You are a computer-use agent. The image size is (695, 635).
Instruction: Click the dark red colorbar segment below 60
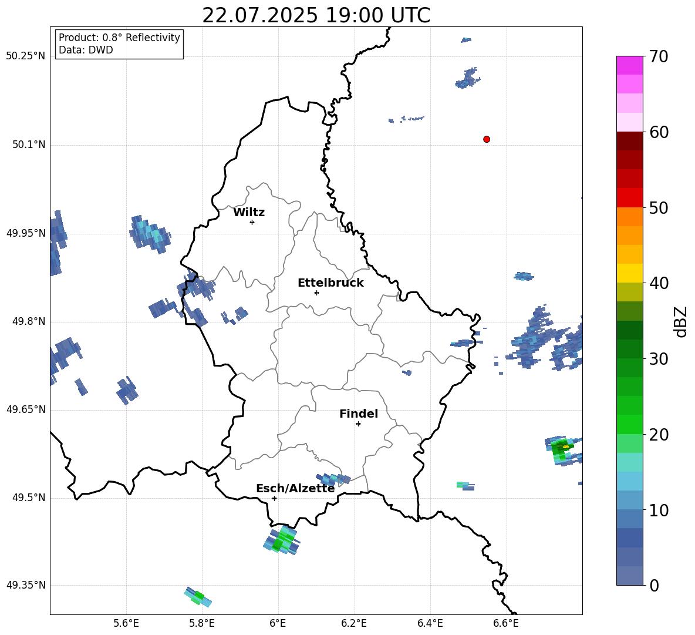coord(630,141)
